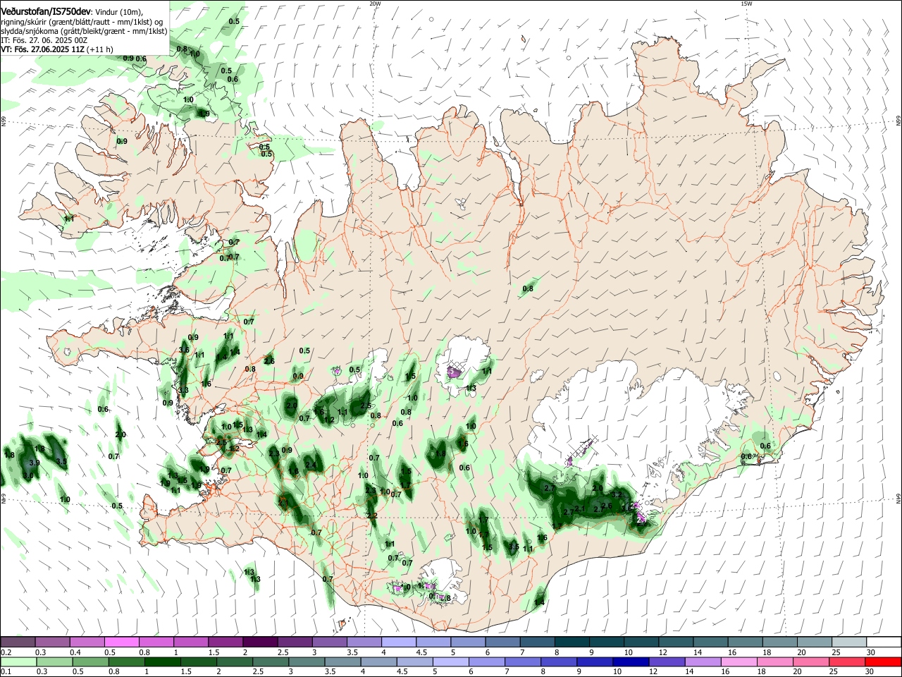902x677 pixels.
Task: Click the 3.9 precipitation value offshore
Action: coord(35,463)
